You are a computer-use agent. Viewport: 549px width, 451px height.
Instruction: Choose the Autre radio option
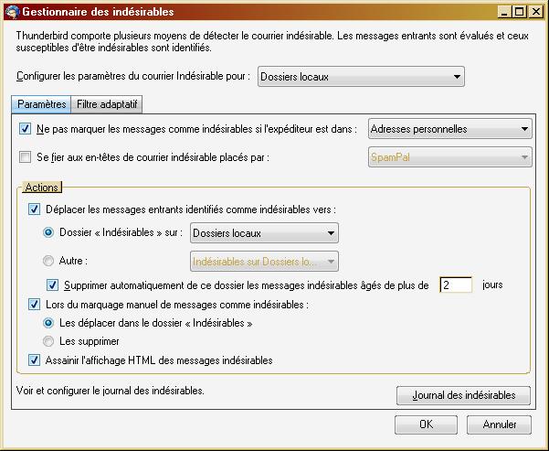coord(48,261)
